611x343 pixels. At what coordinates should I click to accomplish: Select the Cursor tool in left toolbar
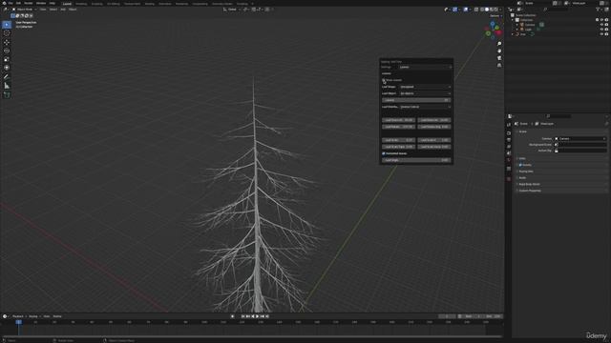[x=7, y=33]
